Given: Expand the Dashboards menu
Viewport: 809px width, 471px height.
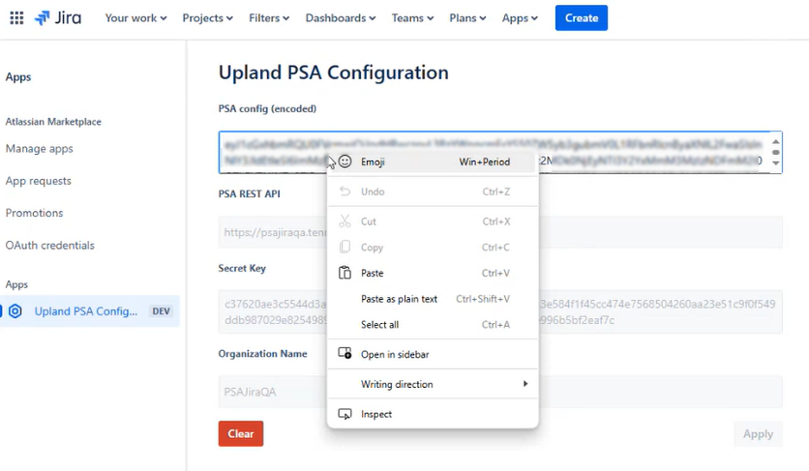Looking at the screenshot, I should tap(340, 18).
